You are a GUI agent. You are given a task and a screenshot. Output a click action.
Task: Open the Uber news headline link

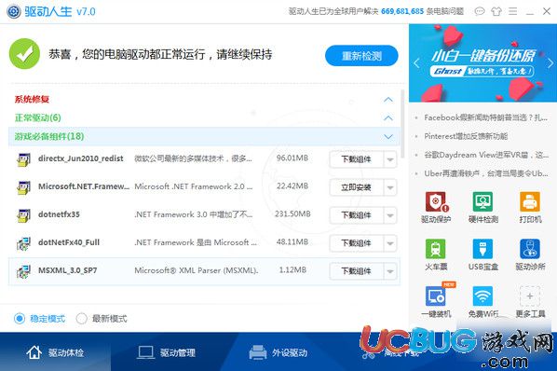(486, 173)
